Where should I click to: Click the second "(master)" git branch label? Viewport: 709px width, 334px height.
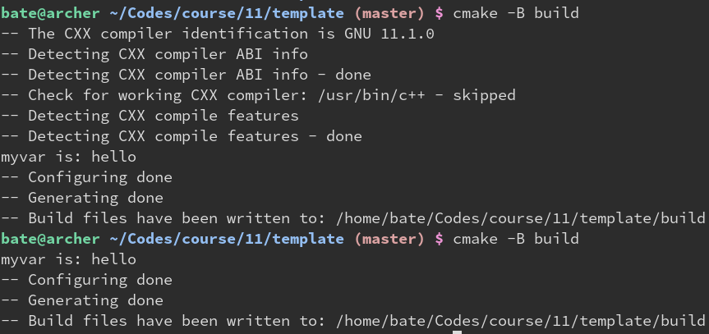tap(389, 239)
